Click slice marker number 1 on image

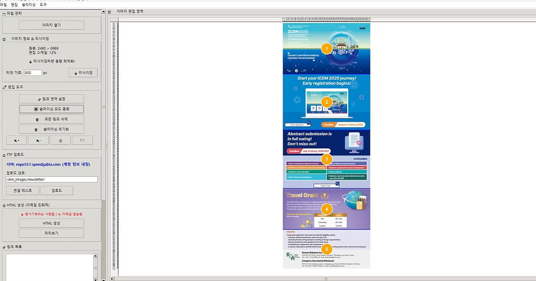tap(327, 49)
